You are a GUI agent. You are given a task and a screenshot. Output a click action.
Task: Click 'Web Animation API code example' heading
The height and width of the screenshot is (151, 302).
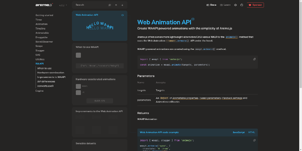click(x=159, y=132)
